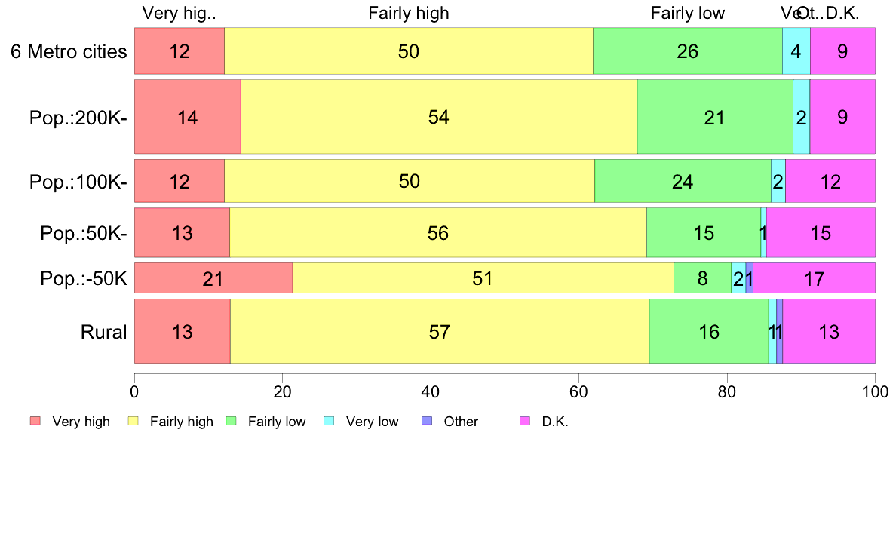Viewport: 896px width, 555px height.
Task: Click the D.K. magenta legend swatch
Action: pos(525,422)
